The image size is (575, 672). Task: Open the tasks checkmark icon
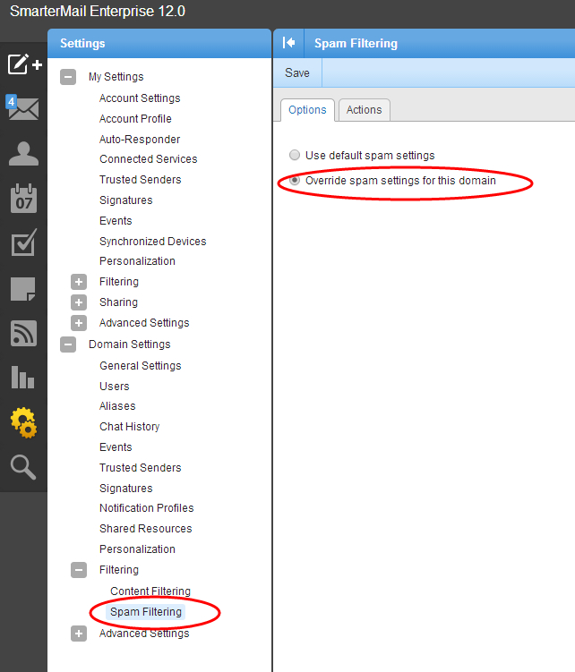23,242
